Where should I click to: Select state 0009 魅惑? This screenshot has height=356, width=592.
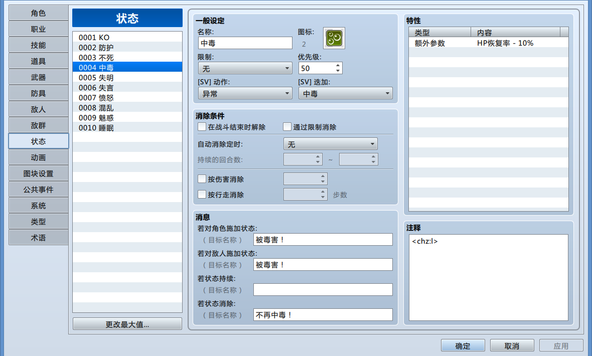[127, 118]
